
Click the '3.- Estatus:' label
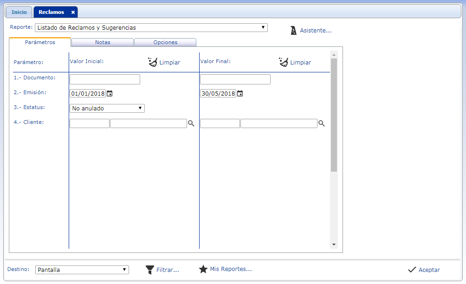pyautogui.click(x=29, y=107)
